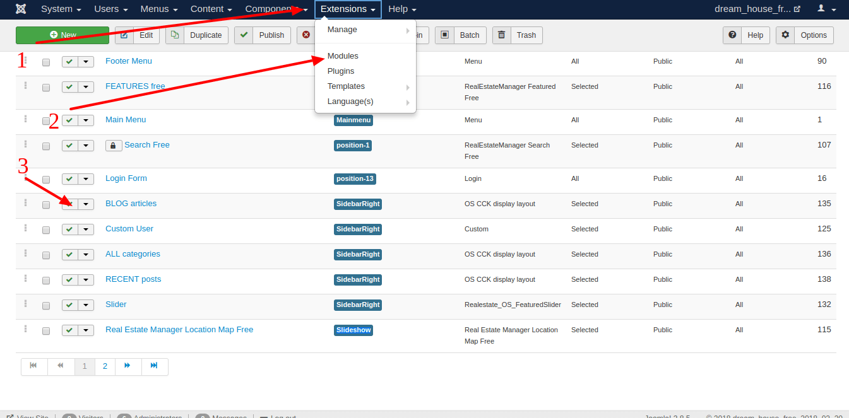The width and height of the screenshot is (849, 418).
Task: Check the BLOG articles row checkbox
Action: click(x=46, y=205)
